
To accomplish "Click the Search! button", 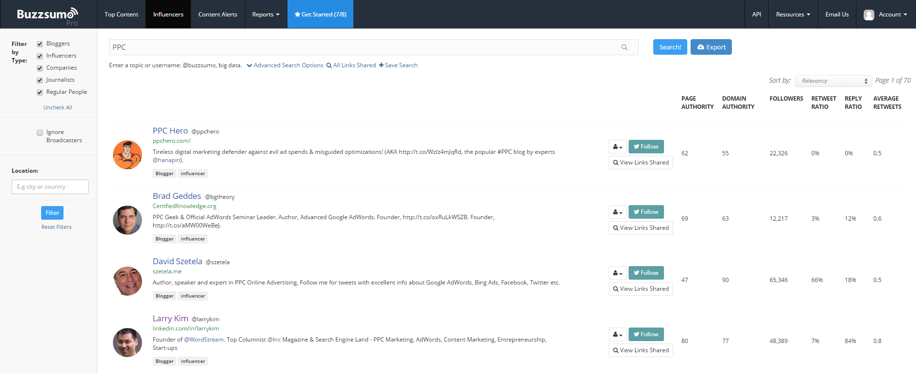I will coord(670,47).
